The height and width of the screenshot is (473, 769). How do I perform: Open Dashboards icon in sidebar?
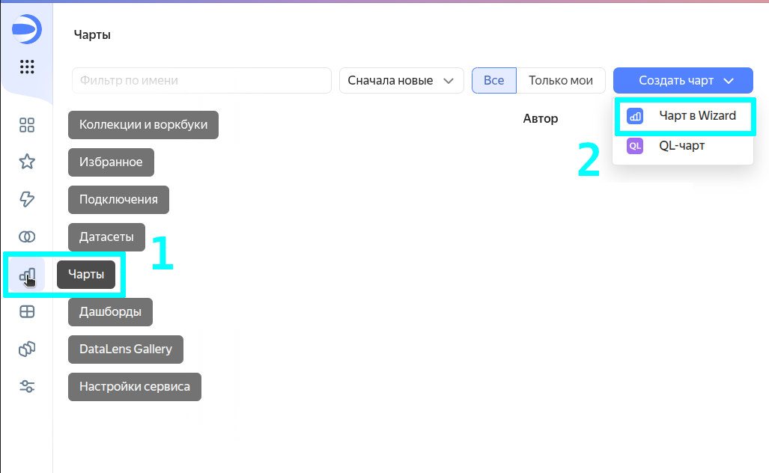click(x=27, y=312)
